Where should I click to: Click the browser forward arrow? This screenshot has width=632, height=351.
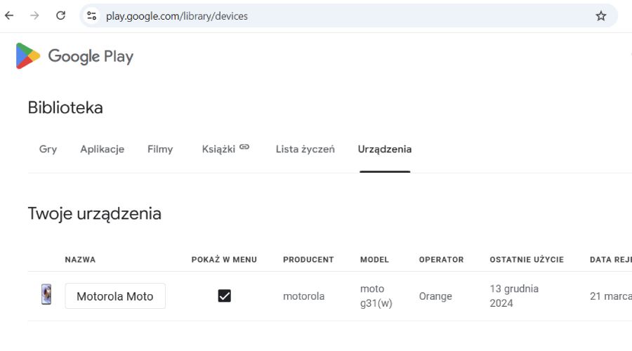34,15
